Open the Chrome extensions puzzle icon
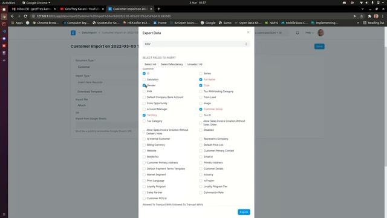387x218 pixels. coord(369,16)
